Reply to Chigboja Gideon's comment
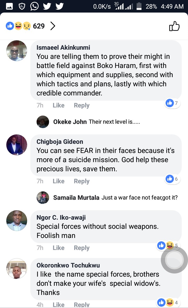 (x=81, y=181)
